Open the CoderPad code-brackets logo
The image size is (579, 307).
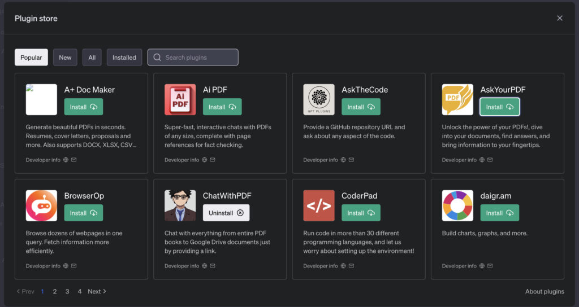319,205
